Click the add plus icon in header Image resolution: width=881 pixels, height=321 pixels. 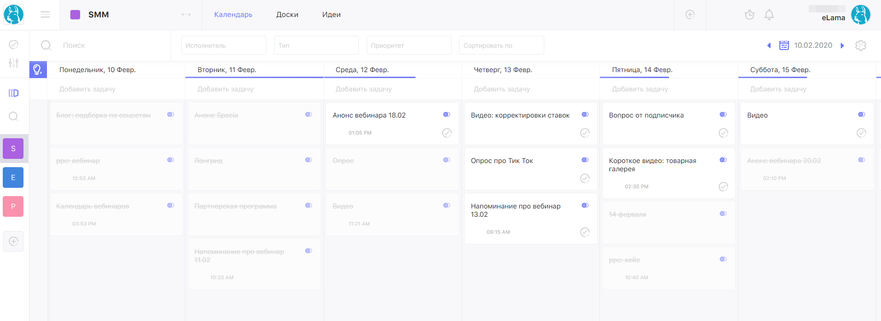(x=690, y=15)
